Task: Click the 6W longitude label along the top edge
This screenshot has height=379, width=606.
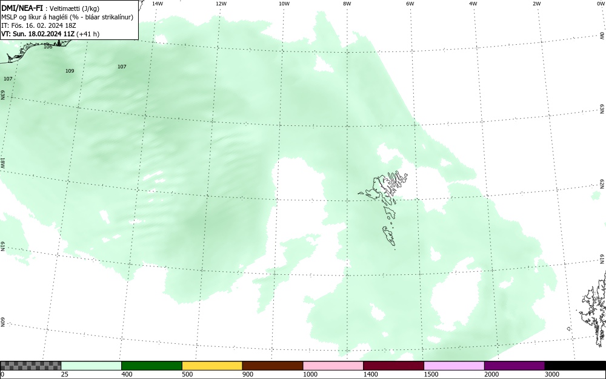Action: tap(410, 4)
